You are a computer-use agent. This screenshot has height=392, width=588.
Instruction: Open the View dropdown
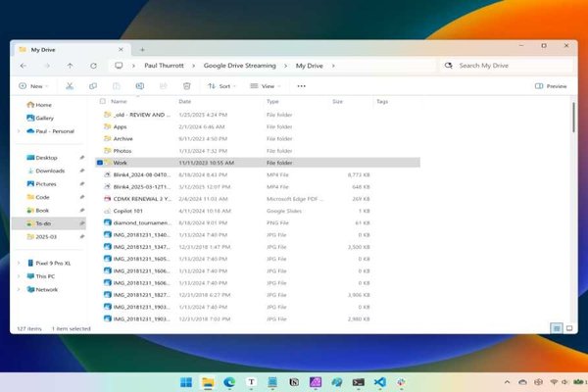click(266, 86)
